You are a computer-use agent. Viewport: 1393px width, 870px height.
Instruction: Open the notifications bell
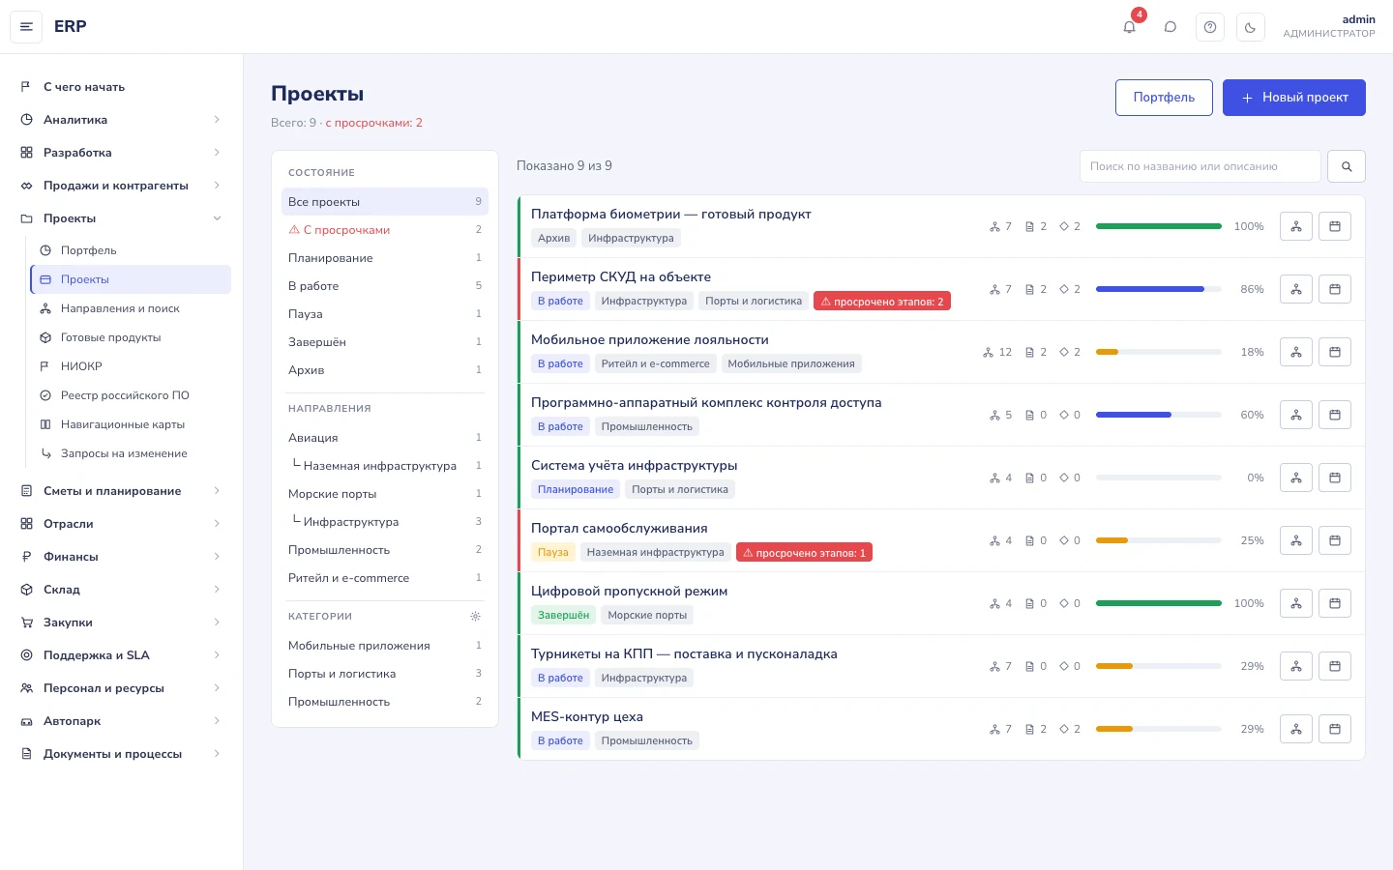pyautogui.click(x=1129, y=27)
